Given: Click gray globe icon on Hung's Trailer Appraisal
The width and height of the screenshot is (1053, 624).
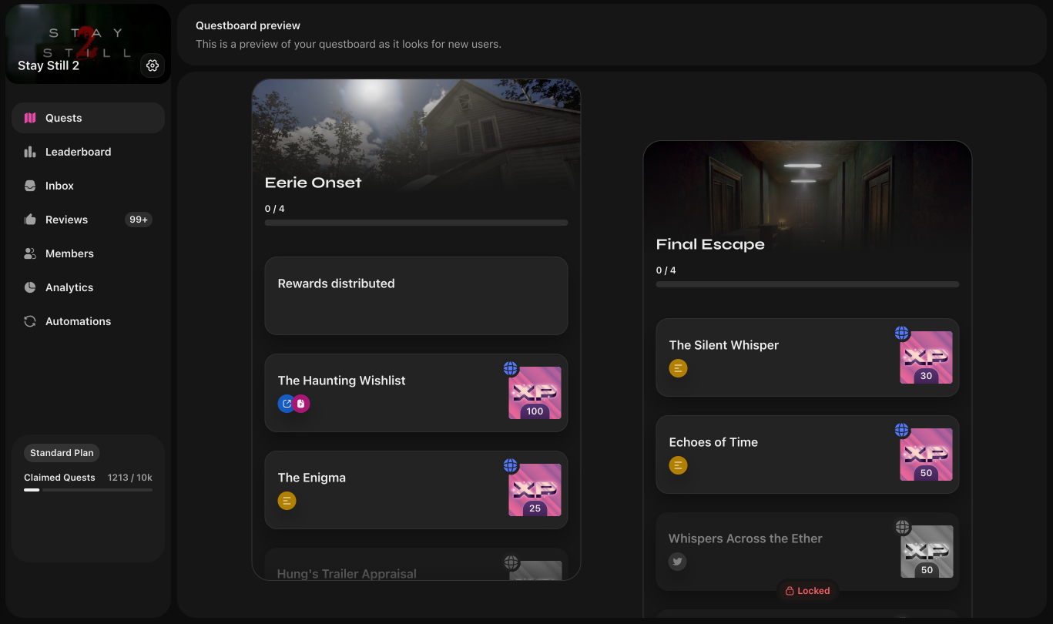Looking at the screenshot, I should click(511, 562).
